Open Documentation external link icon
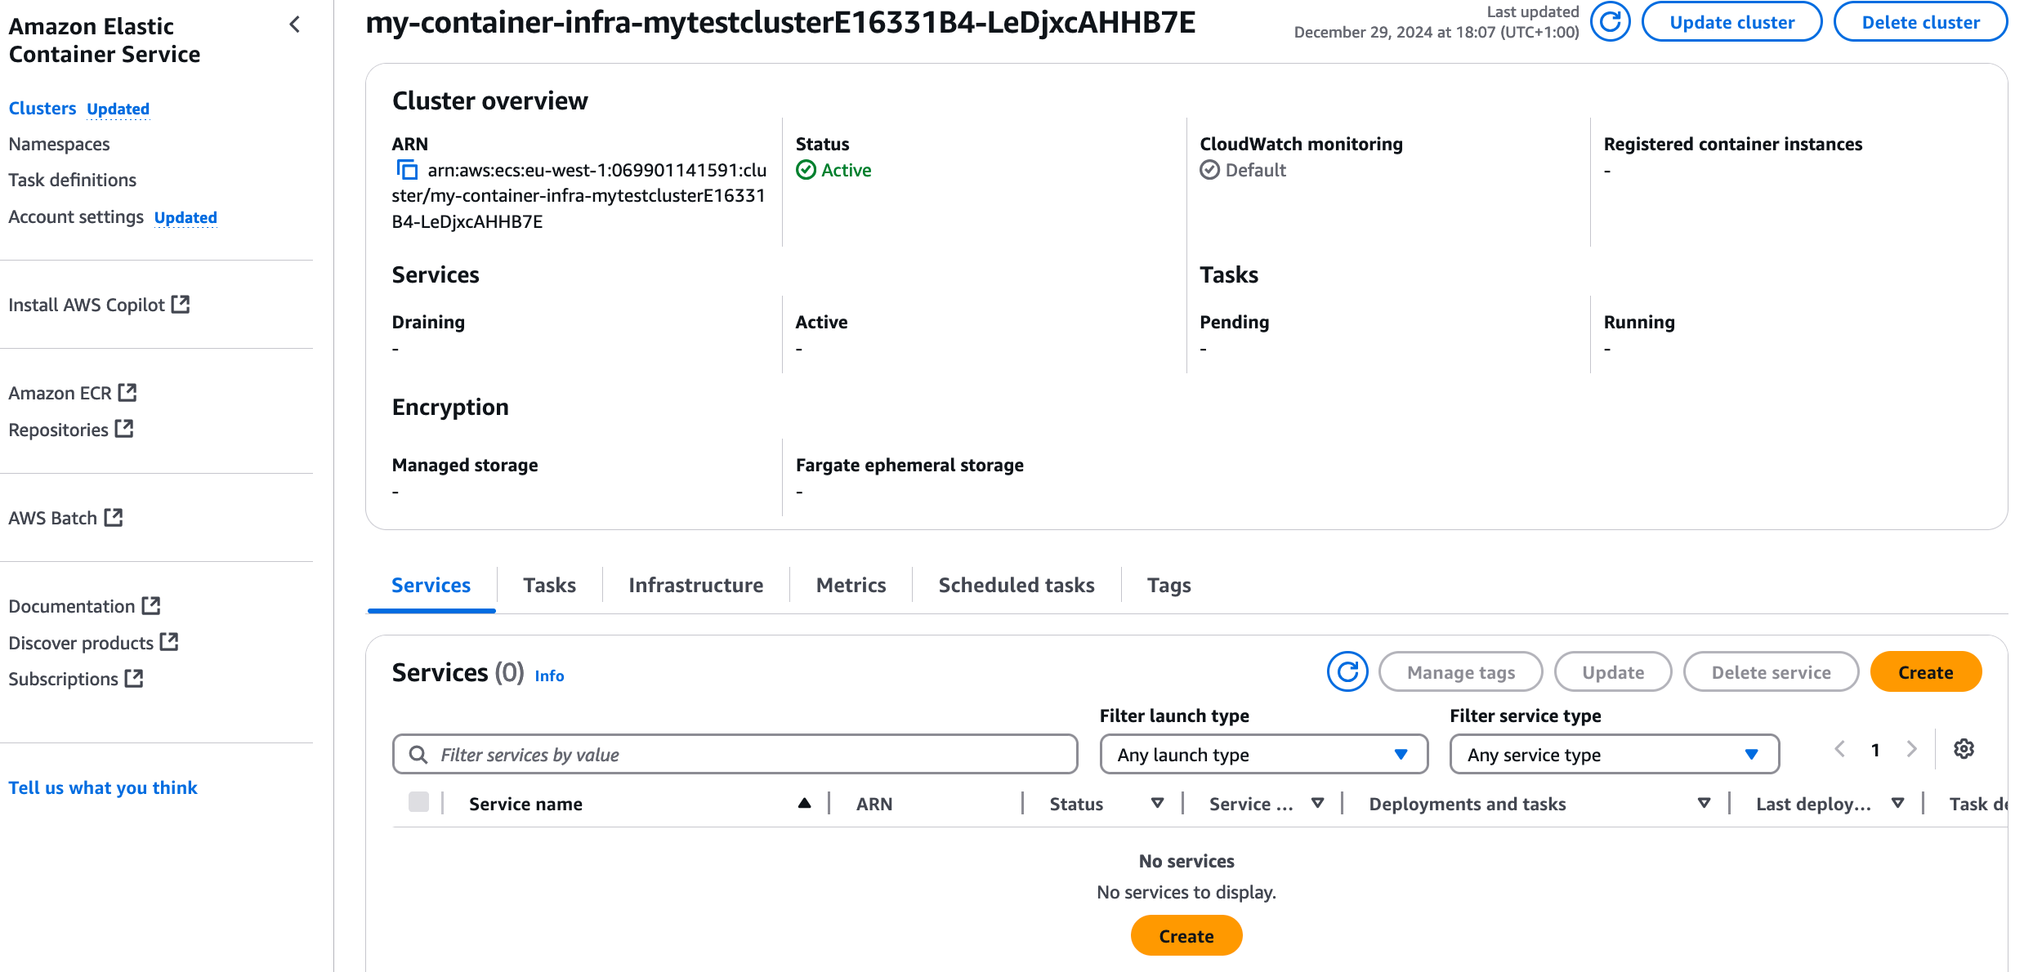This screenshot has height=972, width=2033. point(151,605)
